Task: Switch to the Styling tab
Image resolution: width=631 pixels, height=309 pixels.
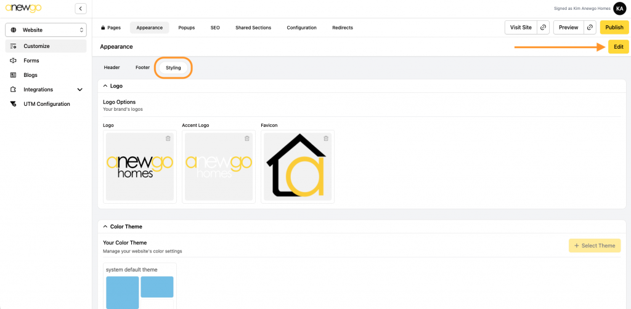Action: click(173, 68)
